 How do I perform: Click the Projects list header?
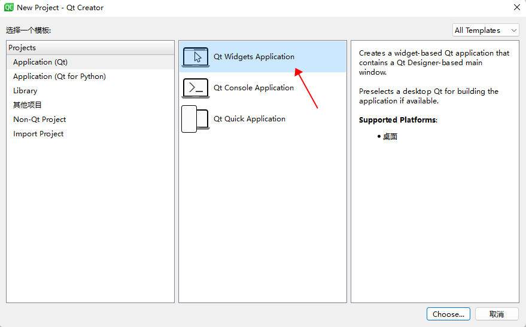point(90,48)
